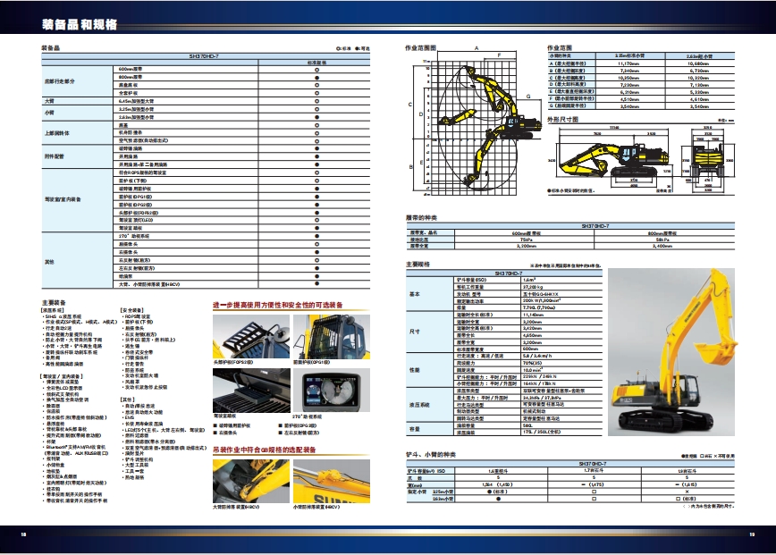Click the working range diagram with grid
Screen dimensions: 776x555
coord(474,122)
